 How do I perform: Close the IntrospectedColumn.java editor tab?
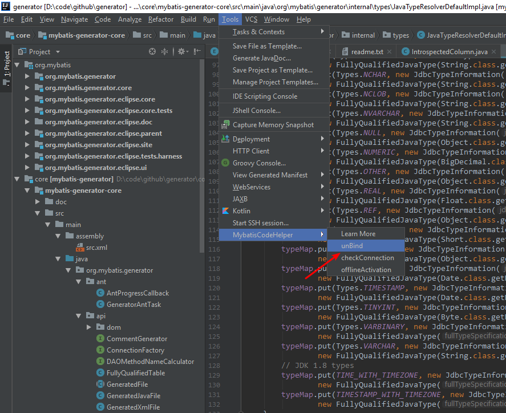[x=494, y=51]
